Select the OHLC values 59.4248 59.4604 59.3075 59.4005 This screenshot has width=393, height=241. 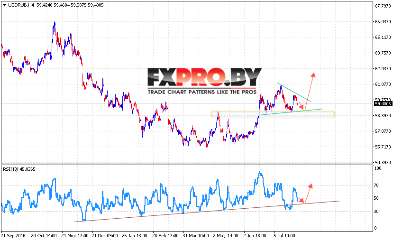point(70,5)
